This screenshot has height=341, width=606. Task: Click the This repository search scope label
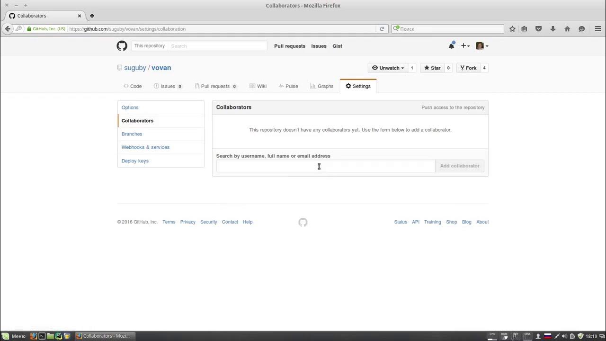149,46
